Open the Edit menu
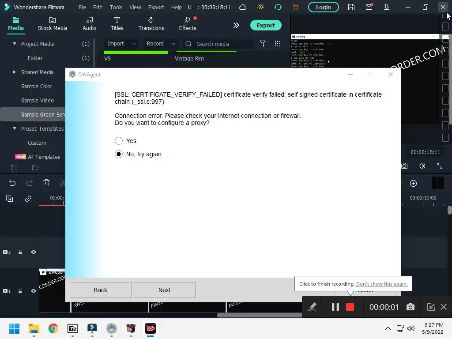The image size is (452, 339). click(x=98, y=7)
